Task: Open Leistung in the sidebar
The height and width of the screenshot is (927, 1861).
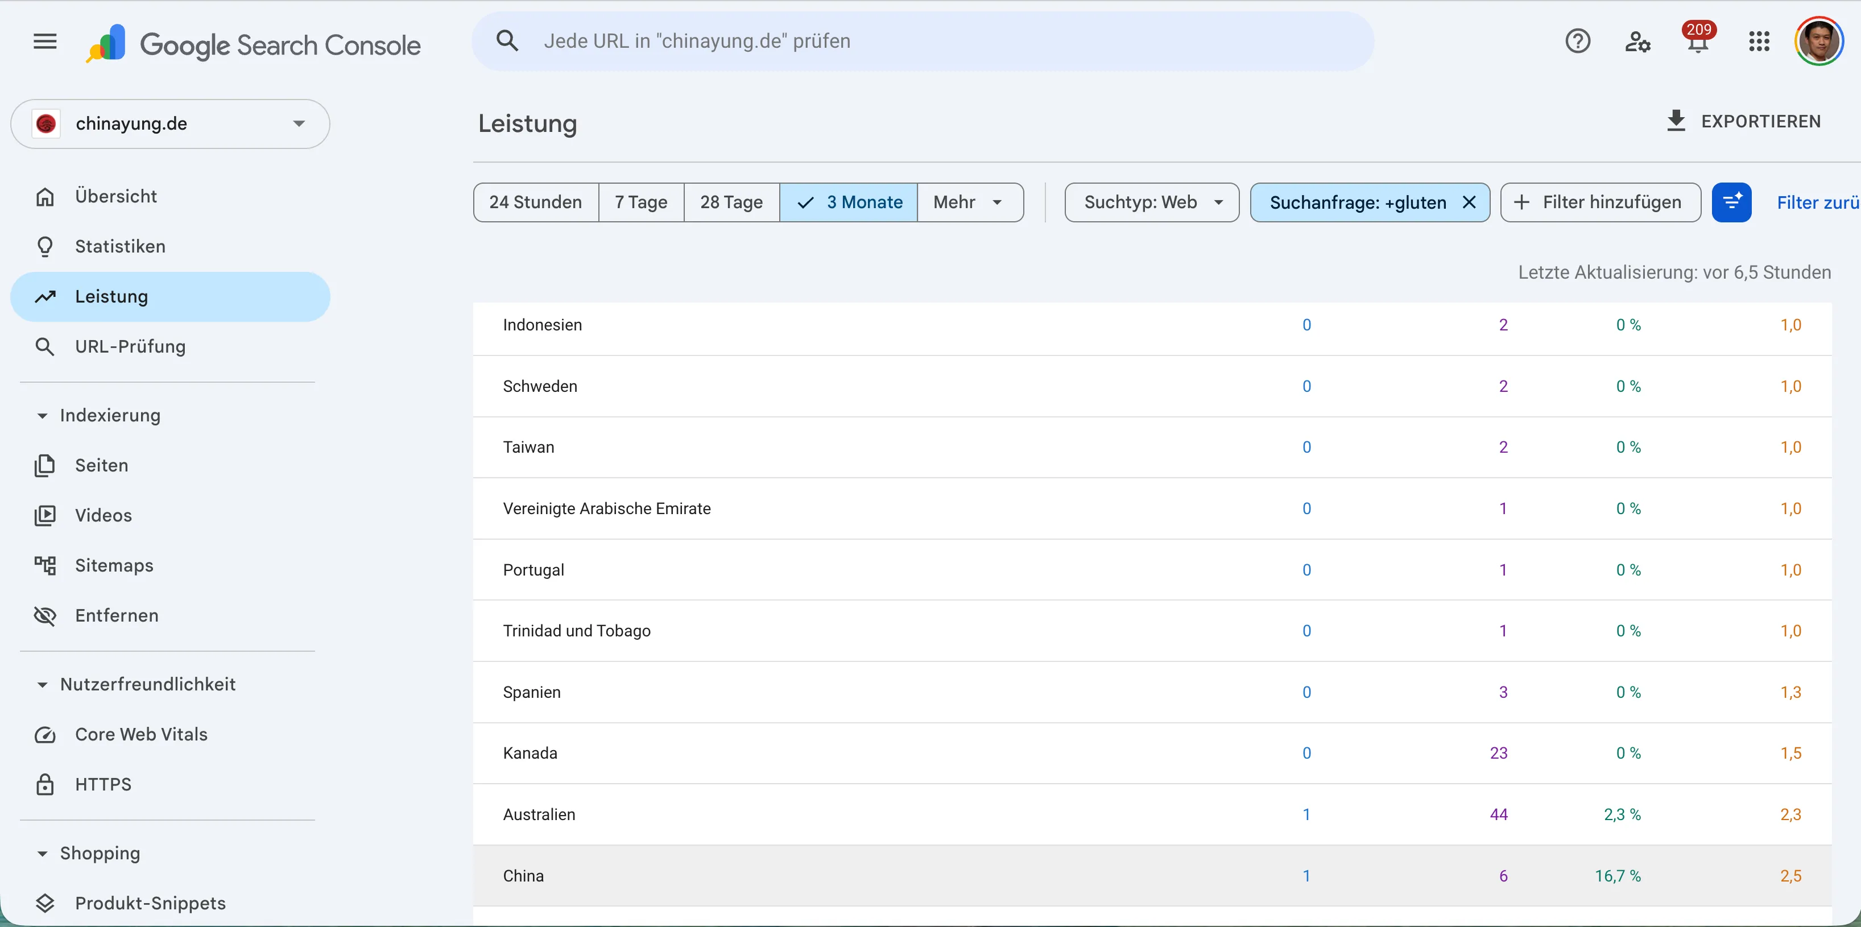Action: click(171, 296)
